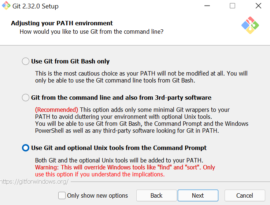Click the "Git 2.32.0 Setup" title text

pos(36,6)
